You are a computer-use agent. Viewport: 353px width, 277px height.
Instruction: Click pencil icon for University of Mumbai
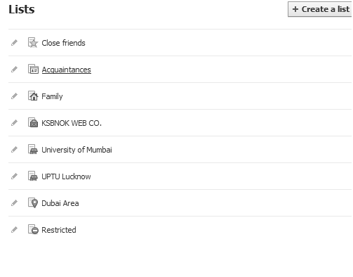[14, 150]
